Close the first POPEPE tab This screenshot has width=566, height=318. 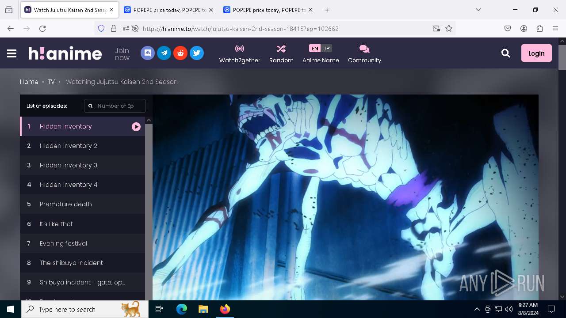[x=211, y=10]
